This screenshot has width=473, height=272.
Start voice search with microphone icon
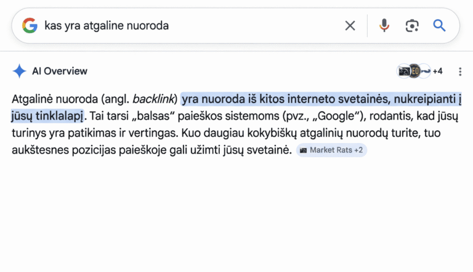click(x=384, y=25)
